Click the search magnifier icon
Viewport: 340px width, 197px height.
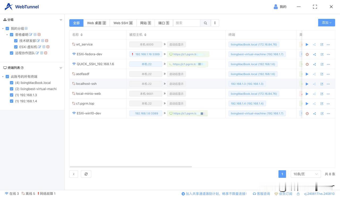point(205,23)
